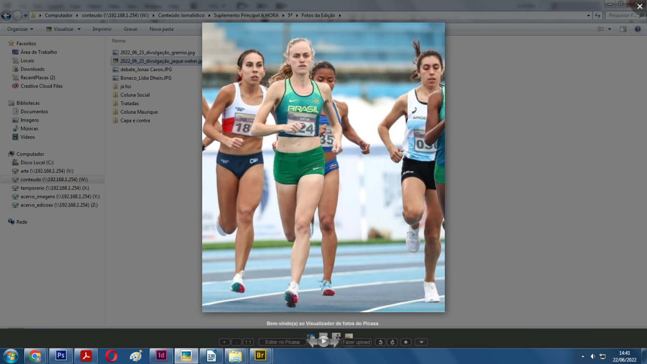This screenshot has width=647, height=364.
Task: Open LibreOffice Writer from taskbar
Action: click(211, 356)
